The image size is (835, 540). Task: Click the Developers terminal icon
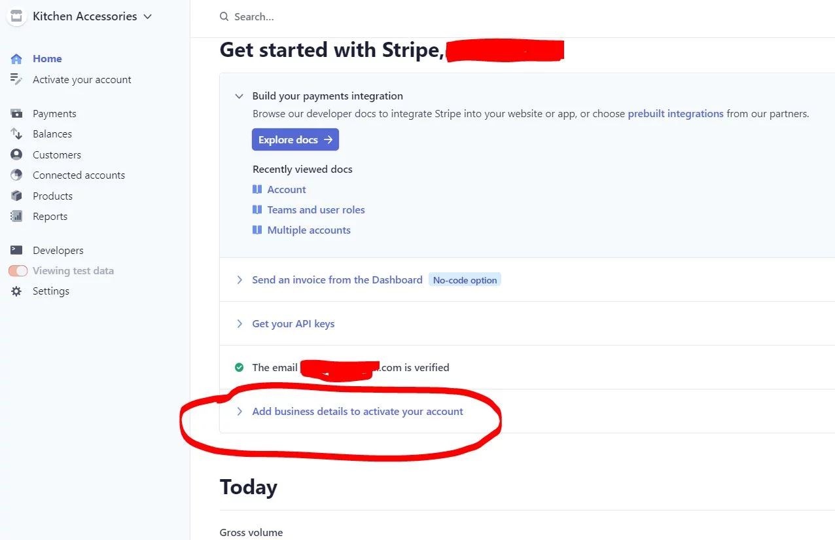(x=16, y=251)
